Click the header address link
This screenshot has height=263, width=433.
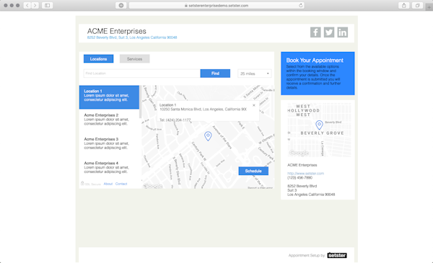[132, 37]
